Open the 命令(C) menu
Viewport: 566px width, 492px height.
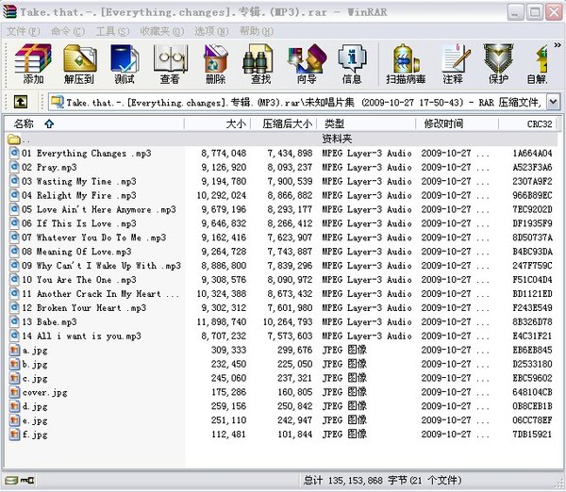[x=68, y=31]
